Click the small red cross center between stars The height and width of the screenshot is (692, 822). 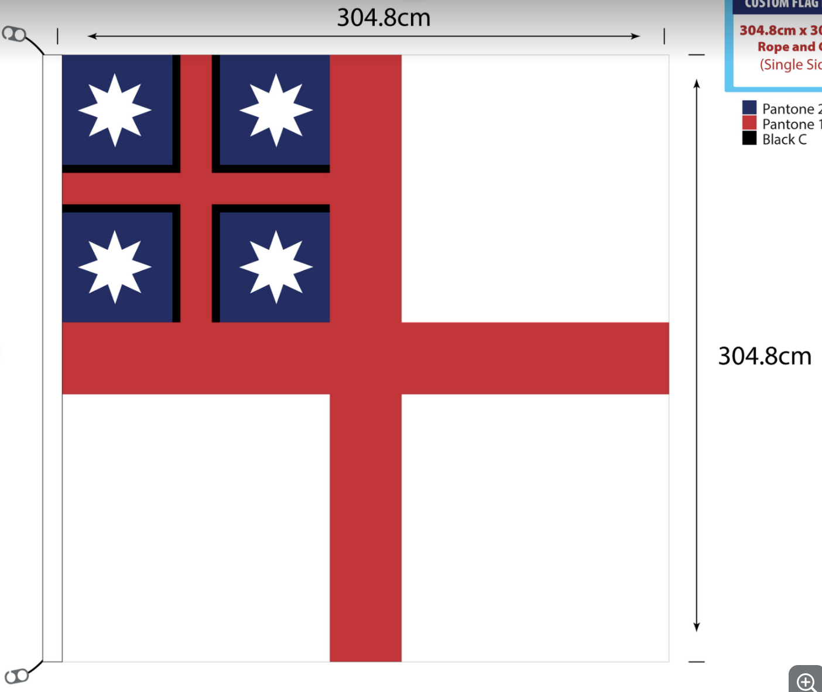(196, 189)
